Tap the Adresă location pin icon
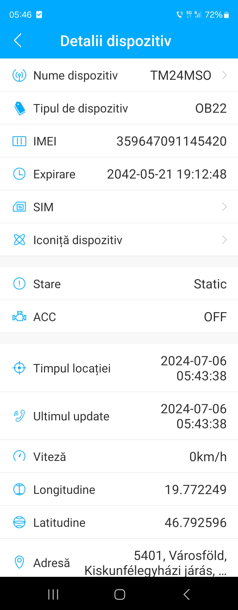The height and width of the screenshot is (610, 238). (19, 562)
